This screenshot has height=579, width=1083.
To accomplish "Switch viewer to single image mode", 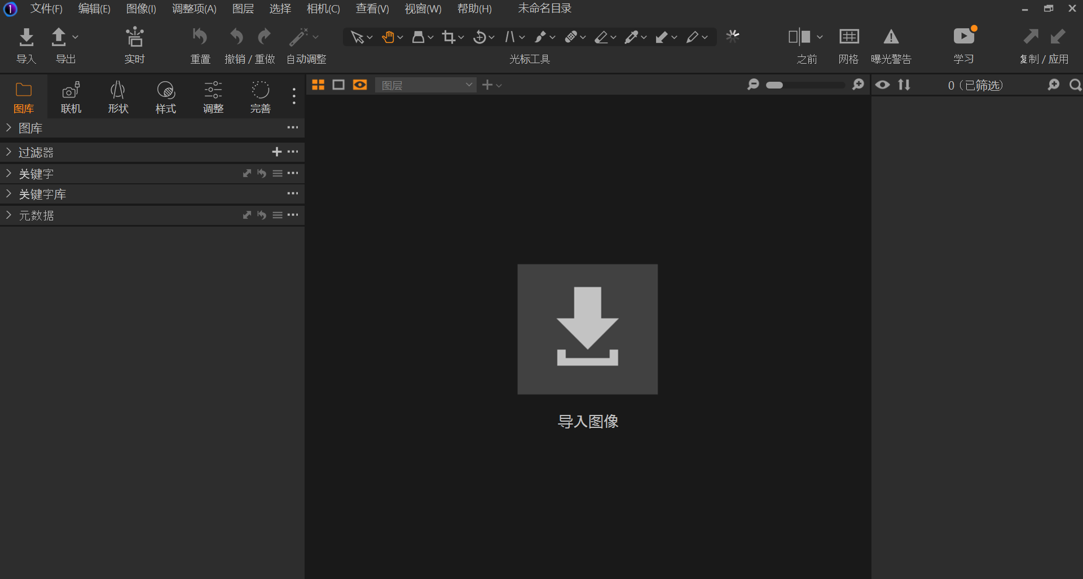I will click(338, 85).
